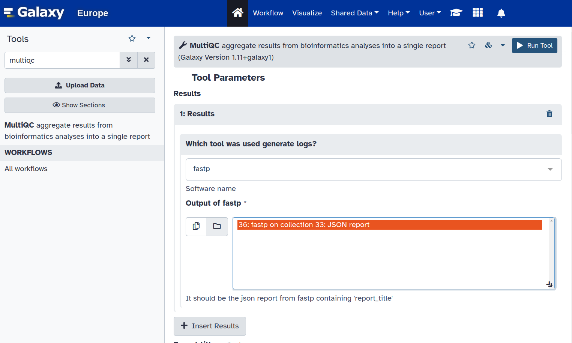Open Tools panel options caret

click(x=149, y=38)
